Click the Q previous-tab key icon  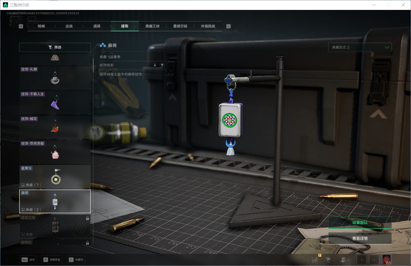[x=21, y=27]
